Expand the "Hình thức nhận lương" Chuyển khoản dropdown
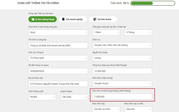This screenshot has height=112, width=179. 122,84
